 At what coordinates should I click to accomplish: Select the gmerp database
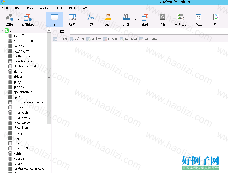(19, 87)
